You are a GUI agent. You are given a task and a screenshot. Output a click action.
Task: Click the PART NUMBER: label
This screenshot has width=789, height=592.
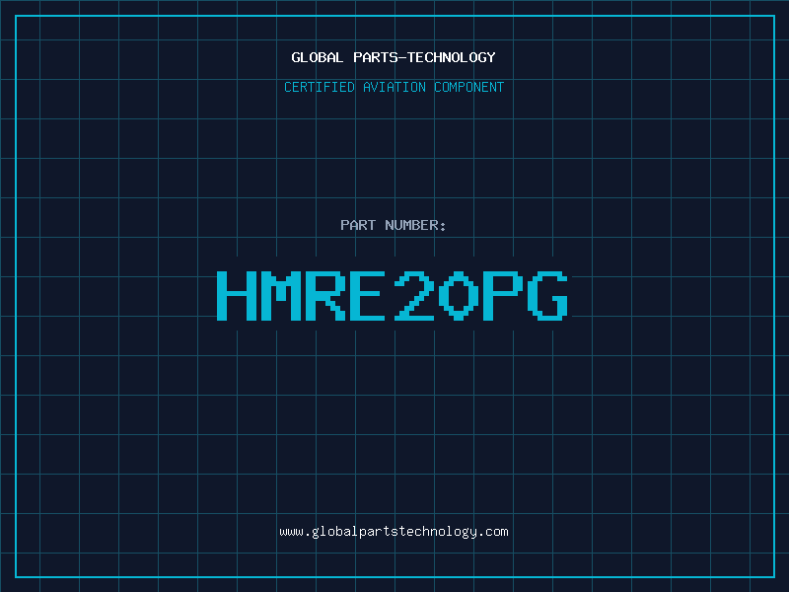pyautogui.click(x=393, y=225)
